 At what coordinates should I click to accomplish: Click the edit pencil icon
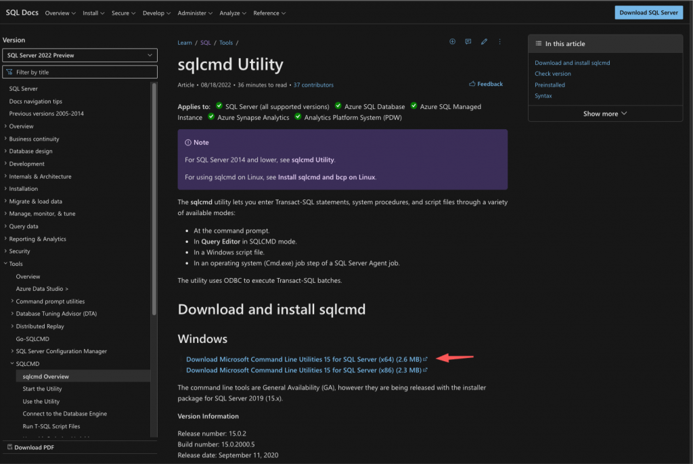[x=484, y=41]
